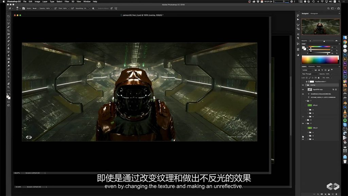Click Navigator zoom in button
Image resolution: width=348 pixels, height=196 pixels.
pyautogui.click(x=336, y=41)
